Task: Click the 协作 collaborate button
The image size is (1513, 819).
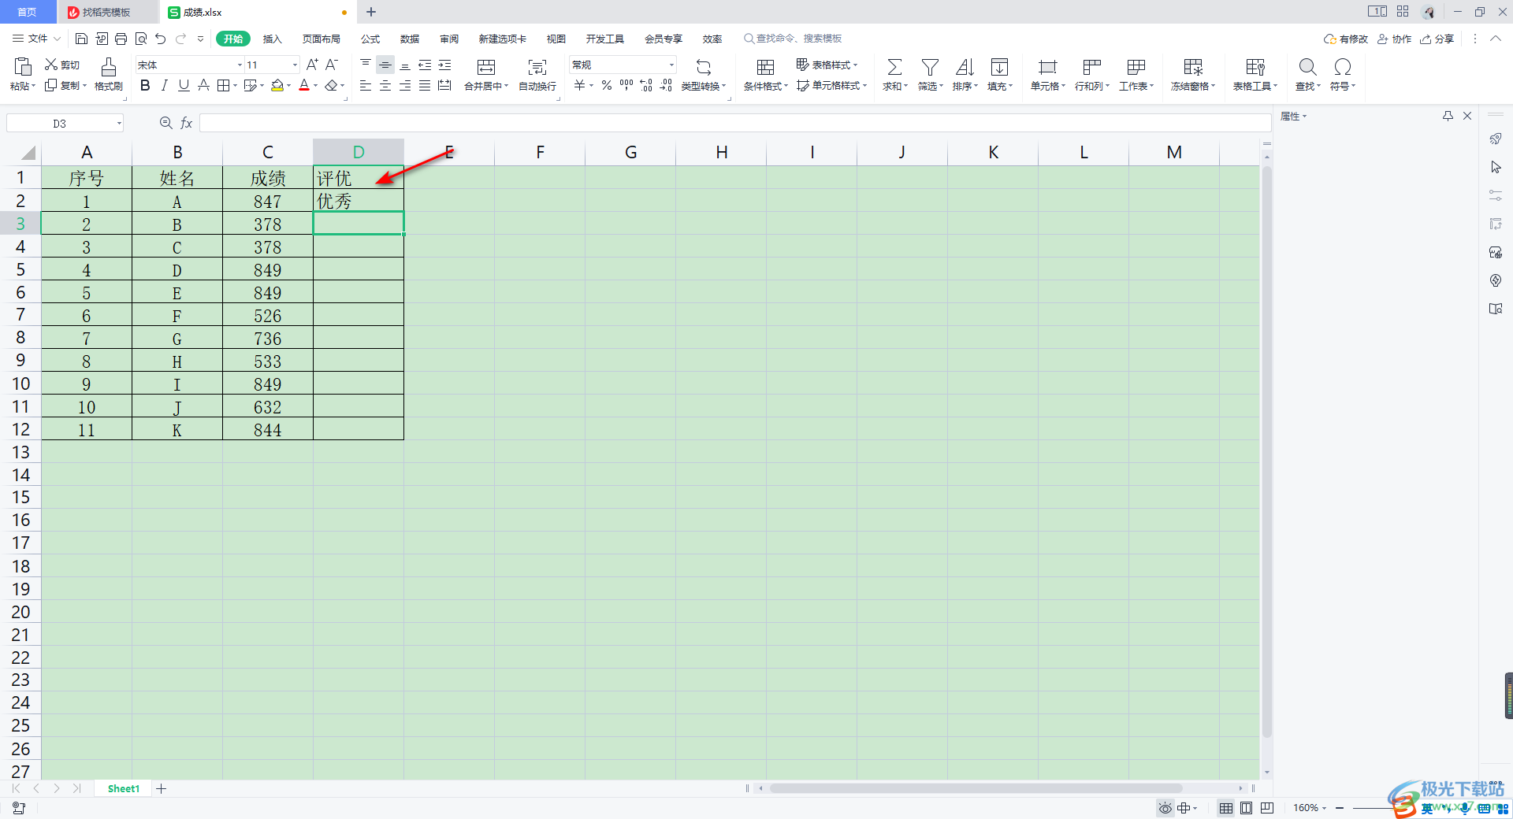Action: tap(1395, 39)
